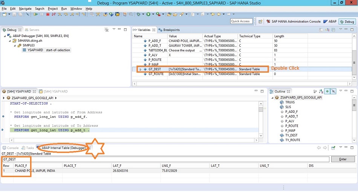
Task: Collapse the ABAP Debugger tree node
Action: tap(5, 36)
